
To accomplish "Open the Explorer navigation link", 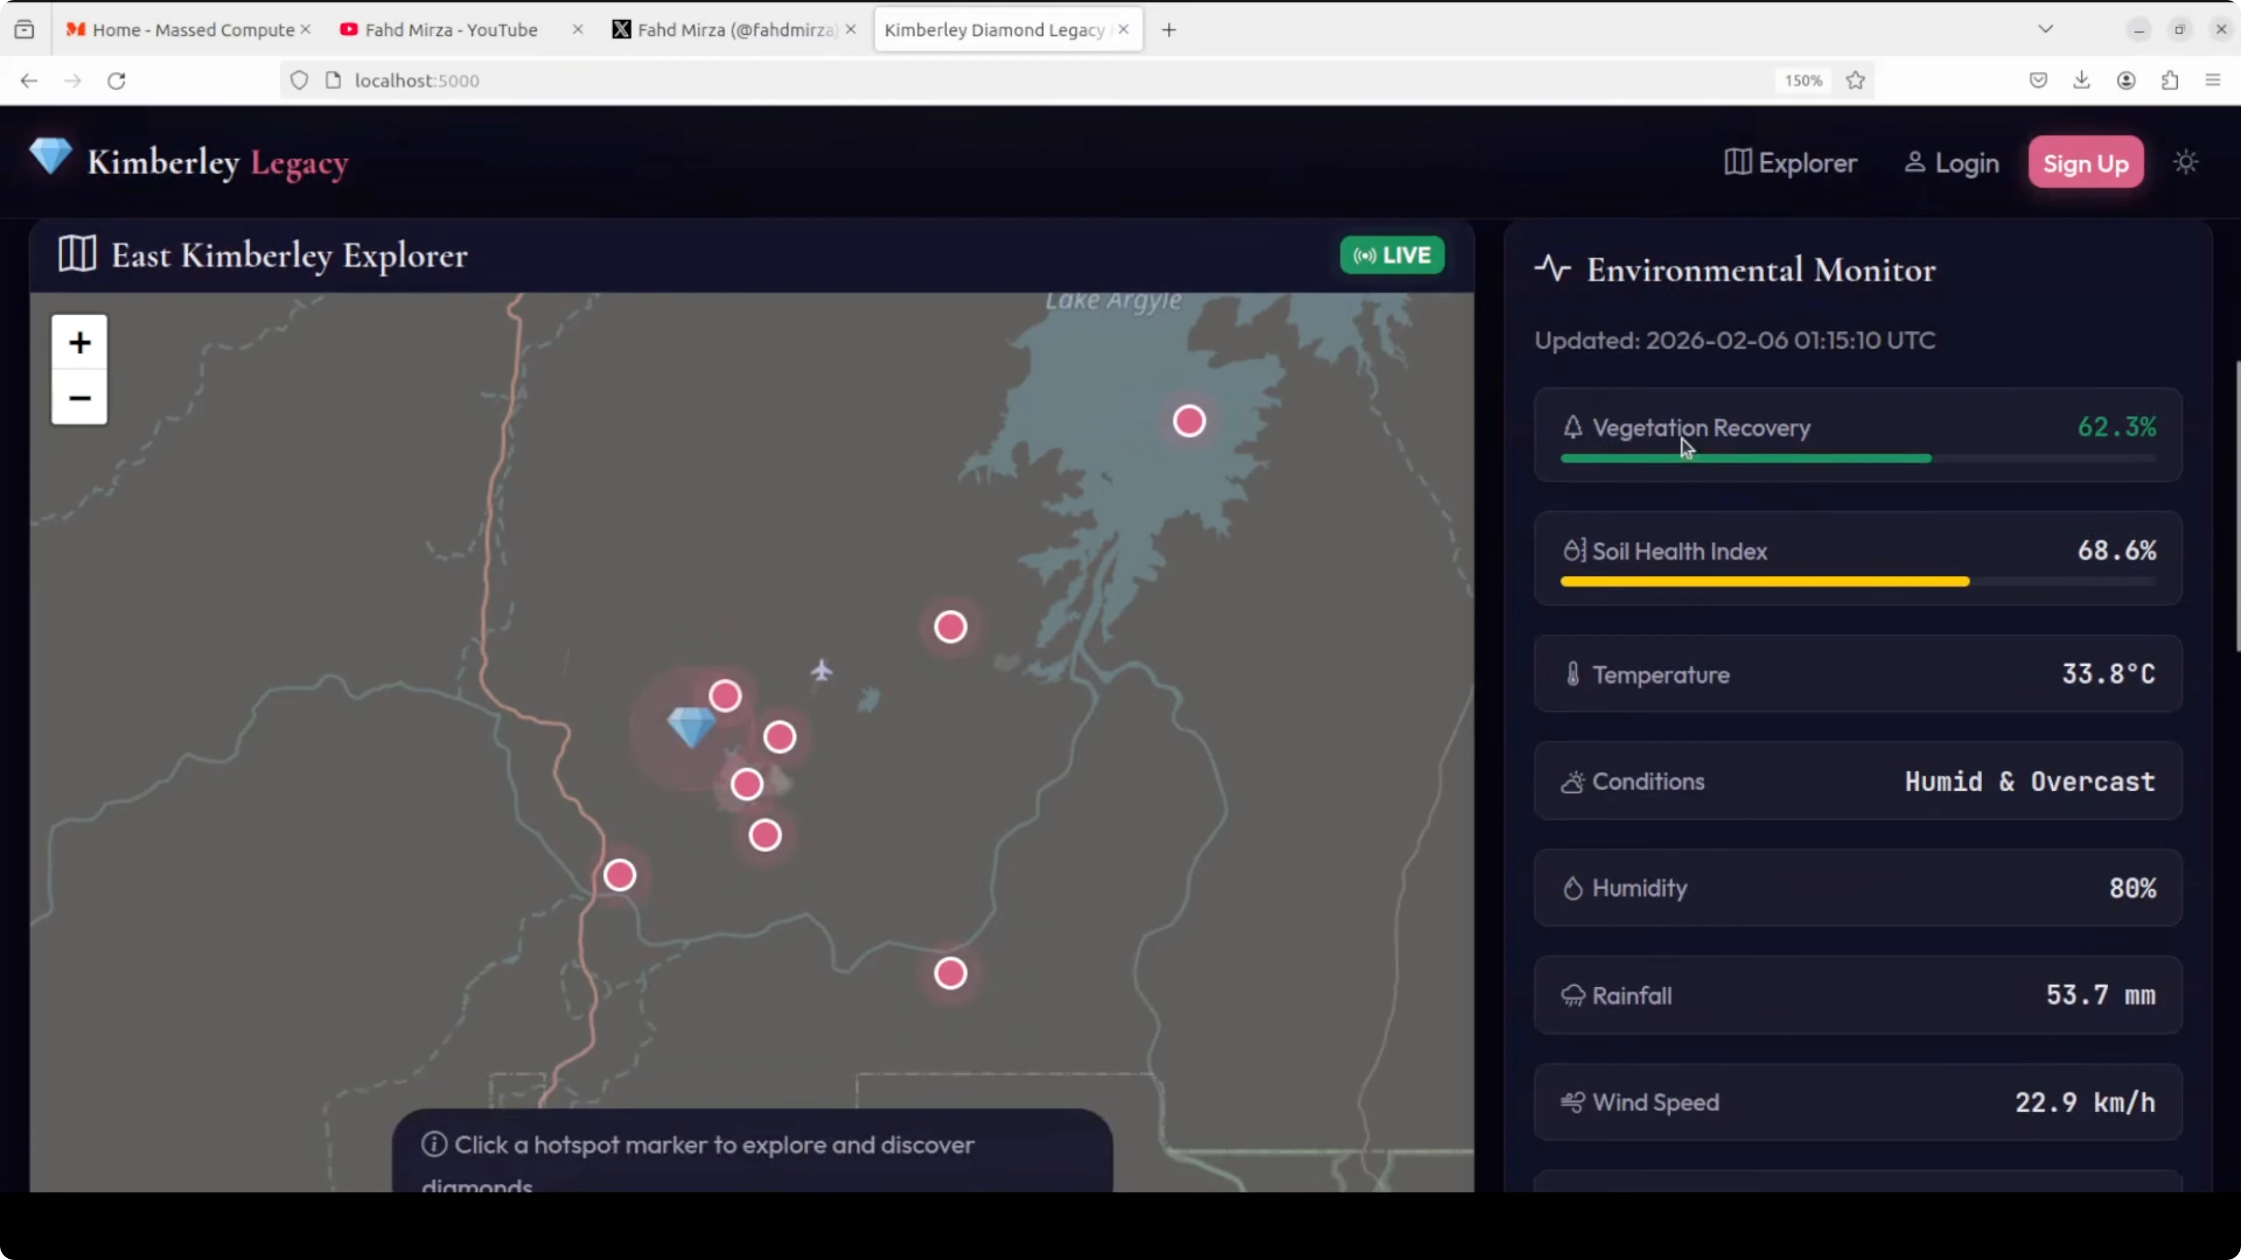I will tap(1790, 163).
